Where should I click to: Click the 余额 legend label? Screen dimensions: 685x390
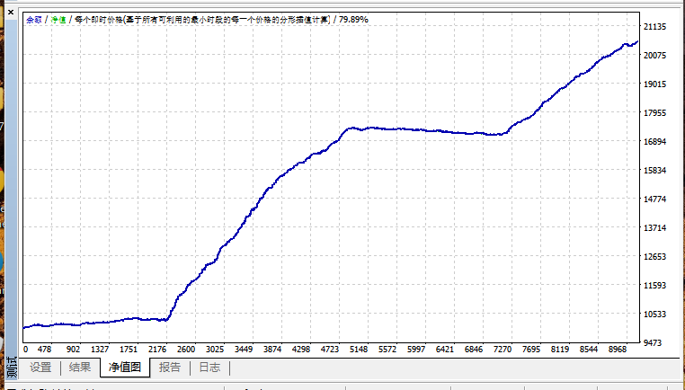[x=34, y=20]
